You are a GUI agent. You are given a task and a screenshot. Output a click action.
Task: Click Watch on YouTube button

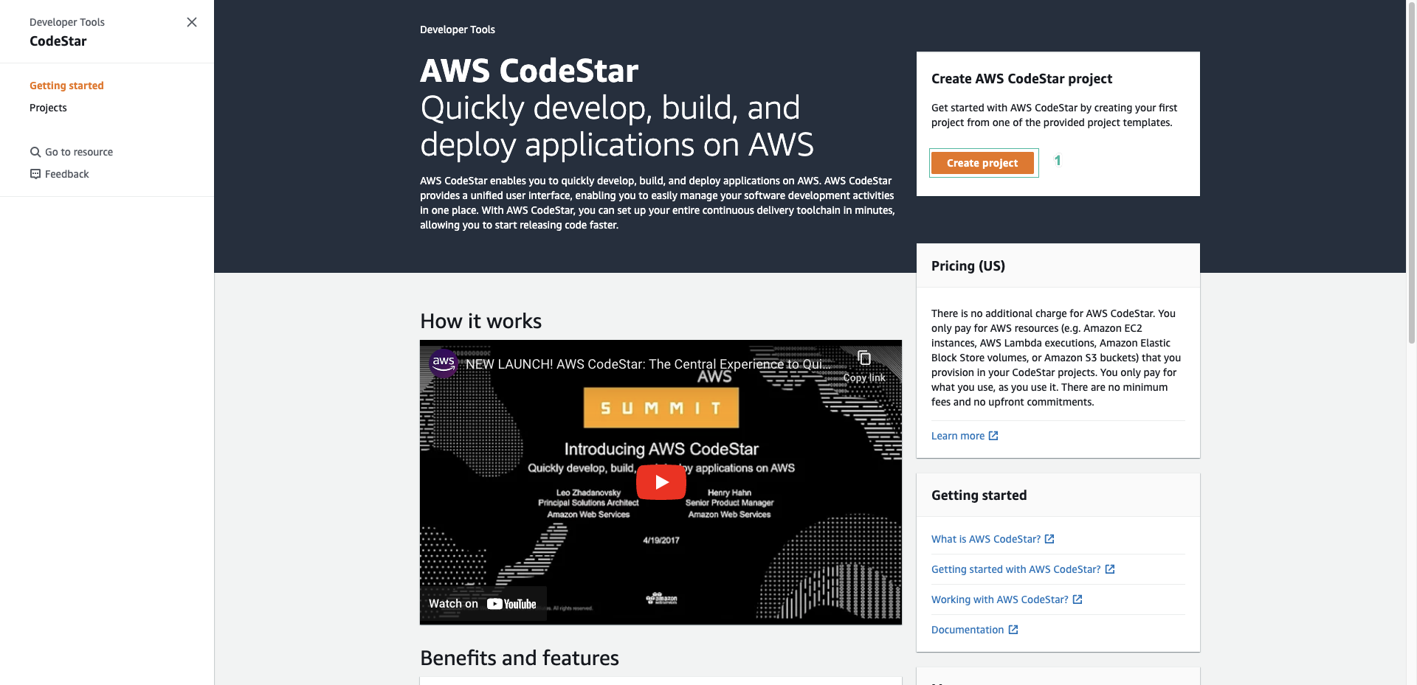click(x=483, y=604)
